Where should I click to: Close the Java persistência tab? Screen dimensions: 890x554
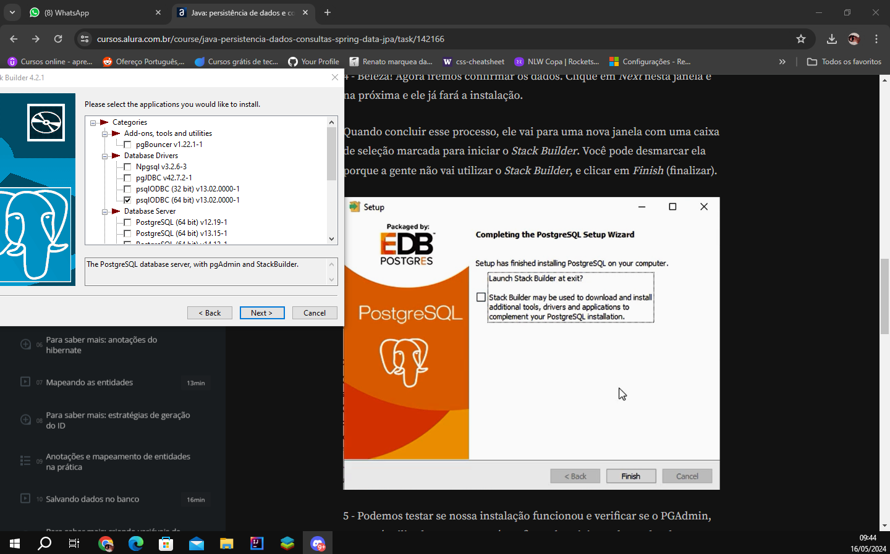pyautogui.click(x=305, y=12)
